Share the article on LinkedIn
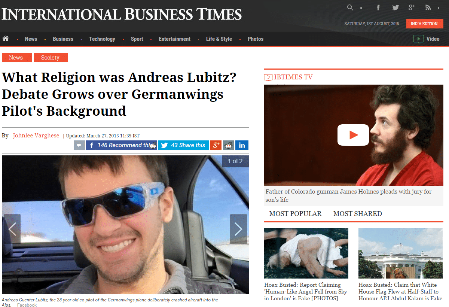 (242, 145)
